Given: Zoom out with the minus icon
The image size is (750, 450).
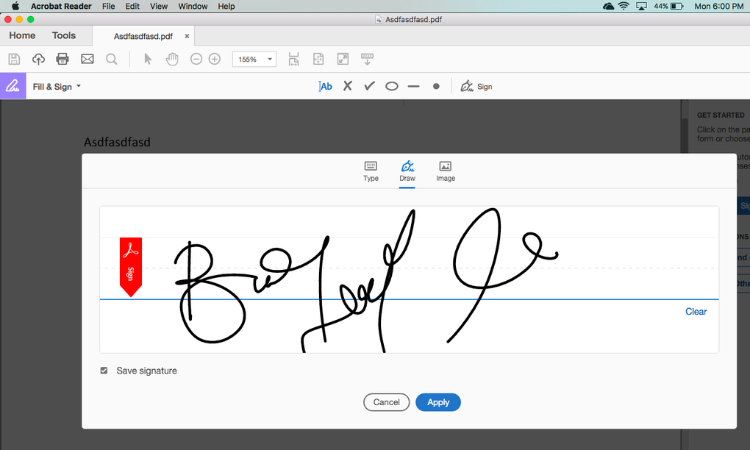Looking at the screenshot, I should 196,59.
